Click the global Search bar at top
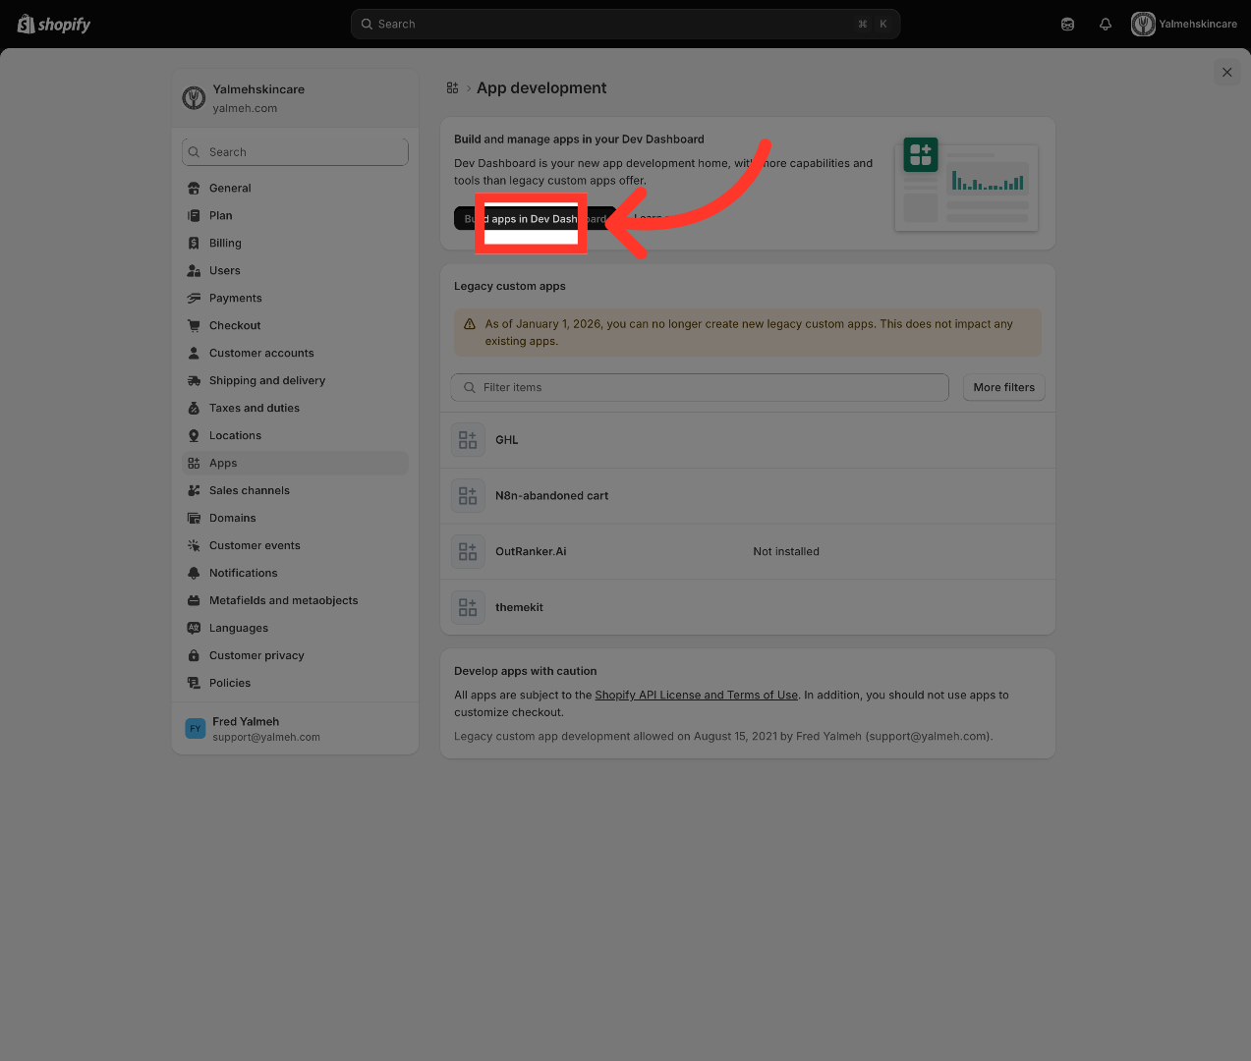Image resolution: width=1251 pixels, height=1061 pixels. point(625,25)
